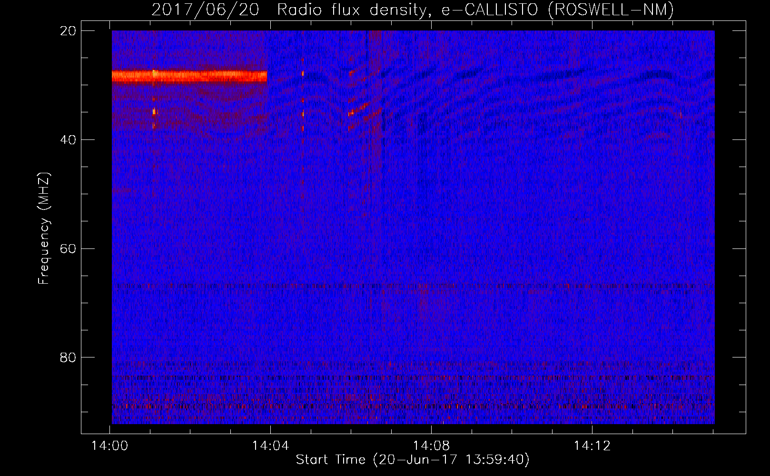Click the 20 frequency tick label
Screen dimensions: 770x476
tap(68, 31)
